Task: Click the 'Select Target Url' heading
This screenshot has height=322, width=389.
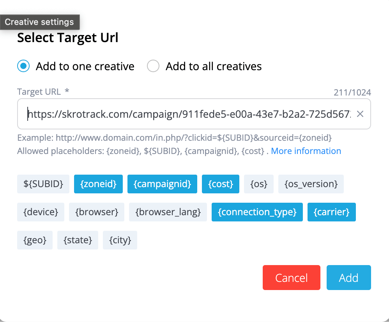Action: pyautogui.click(x=68, y=38)
